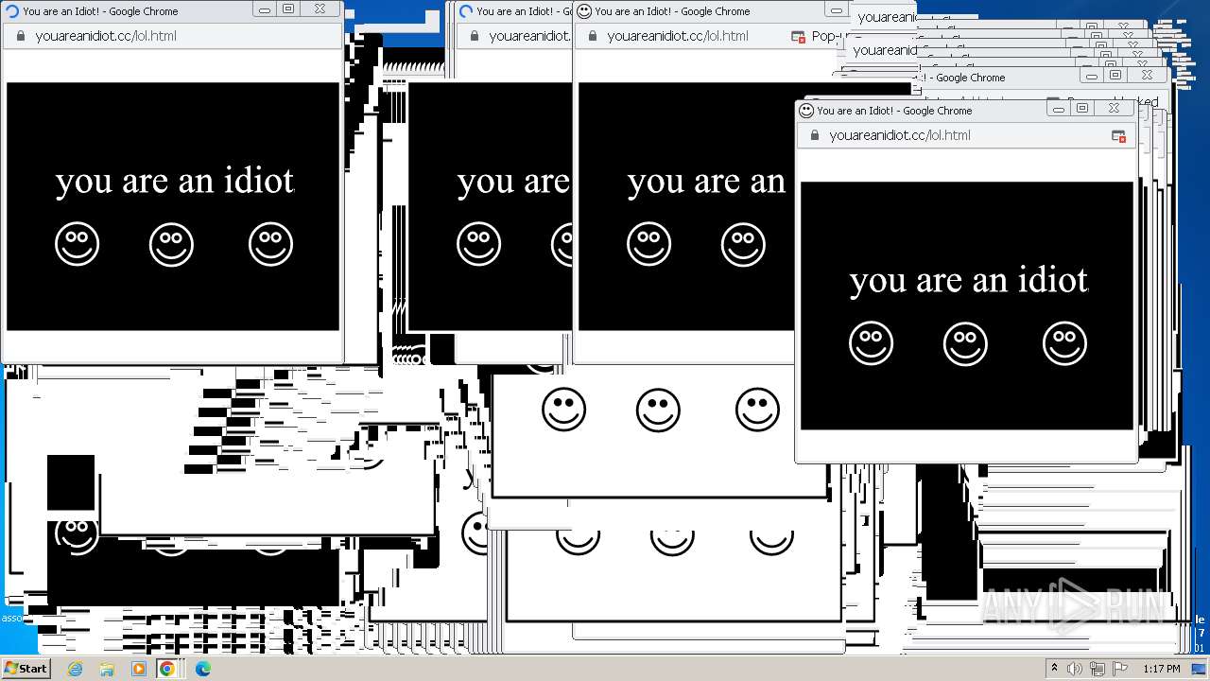The width and height of the screenshot is (1210, 681).
Task: Open the Action Center flag icon
Action: [1120, 669]
